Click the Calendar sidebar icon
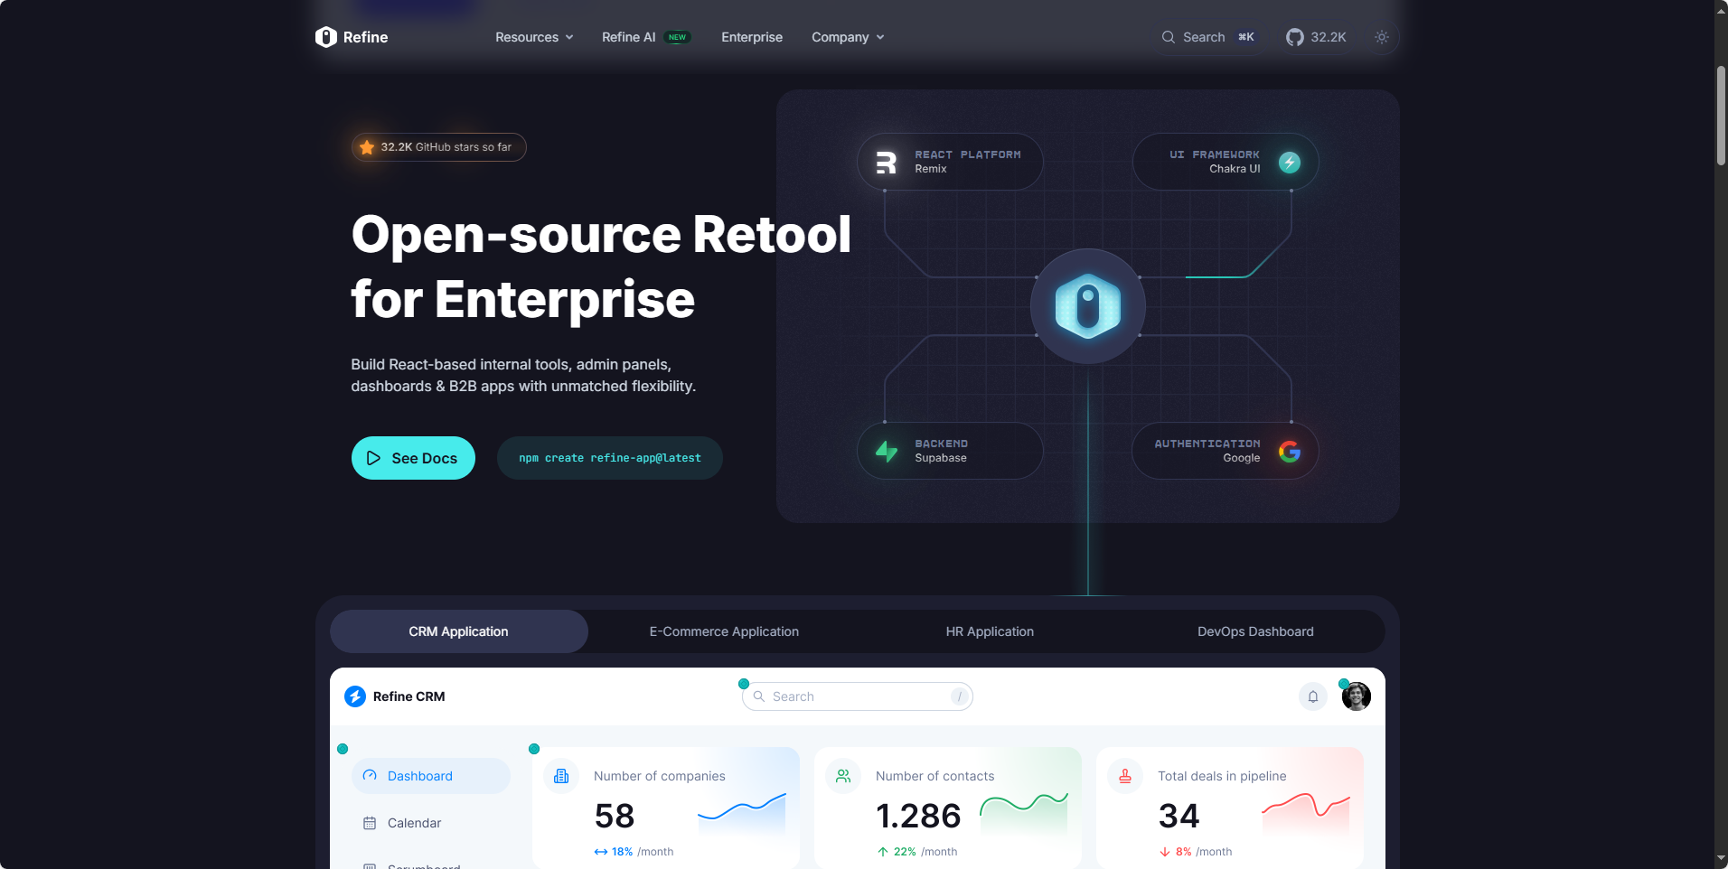This screenshot has height=869, width=1728. 370,823
